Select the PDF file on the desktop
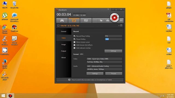This screenshot has width=175, height=98. [169, 17]
